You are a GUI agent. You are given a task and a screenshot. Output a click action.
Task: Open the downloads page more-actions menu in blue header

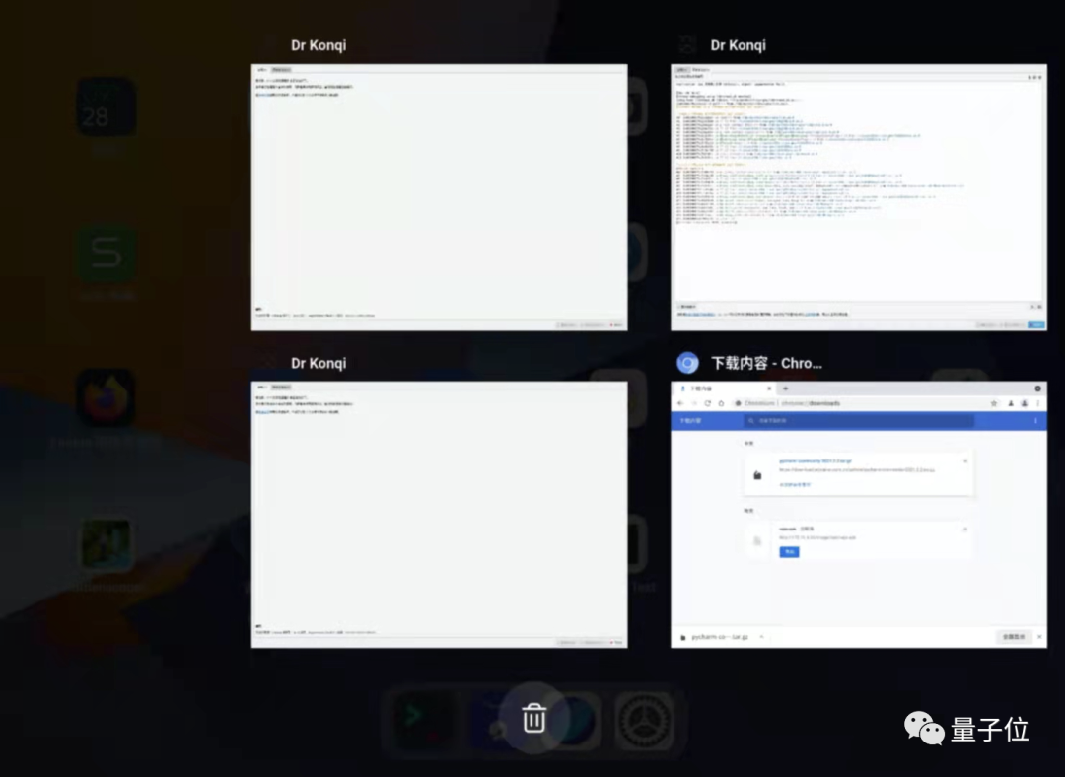pyautogui.click(x=1035, y=421)
